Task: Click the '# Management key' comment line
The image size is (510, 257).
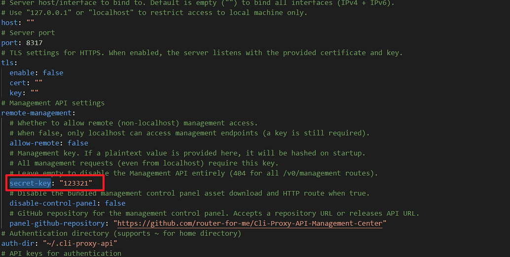Action: [187, 153]
